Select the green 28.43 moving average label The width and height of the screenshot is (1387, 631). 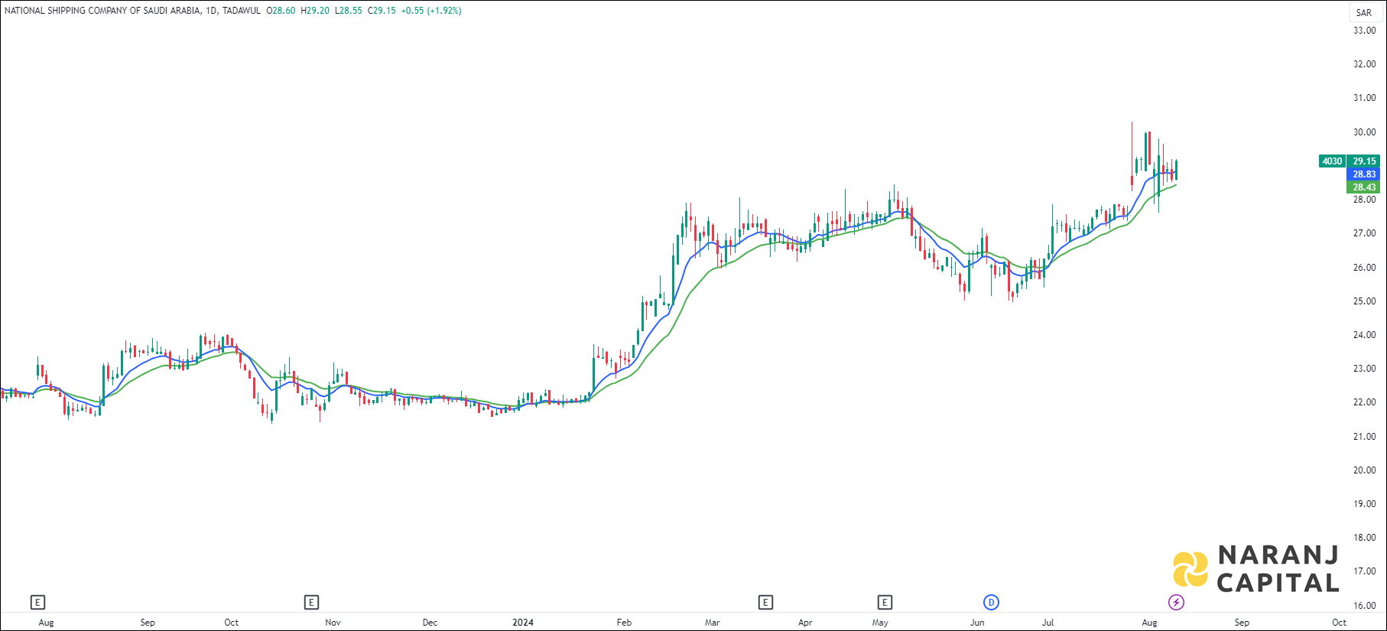1364,187
